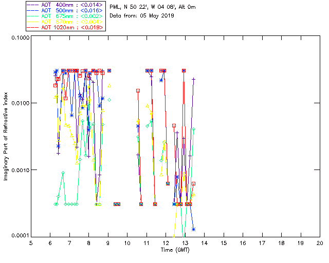Click y-axis tick label 0.0100

19,104
